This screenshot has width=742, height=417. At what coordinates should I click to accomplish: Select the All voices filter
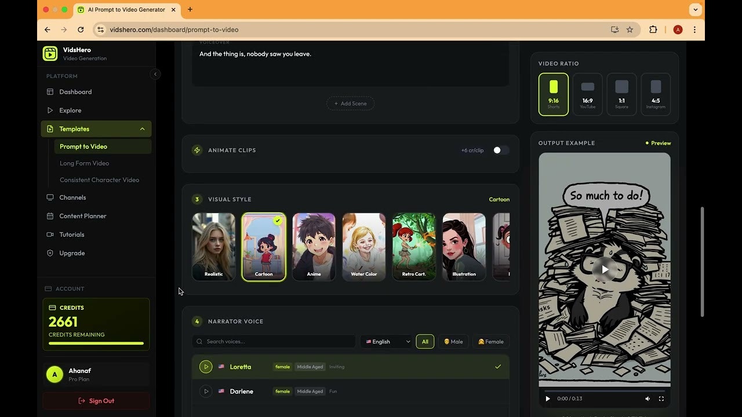tap(425, 342)
